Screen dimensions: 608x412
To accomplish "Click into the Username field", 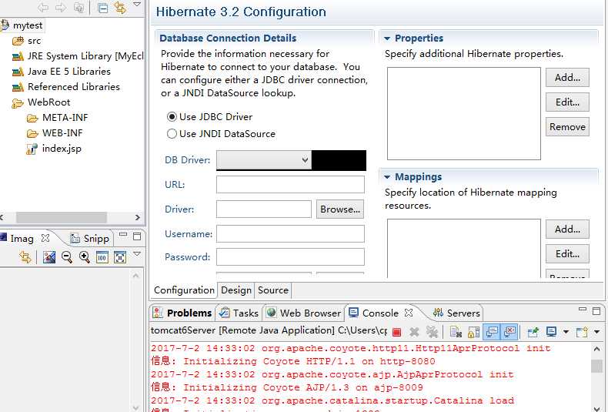I will pyautogui.click(x=290, y=234).
